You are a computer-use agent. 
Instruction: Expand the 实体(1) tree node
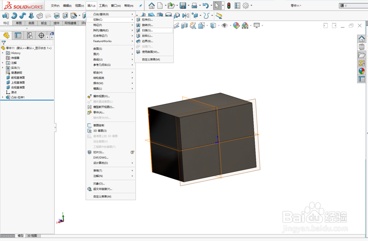point(3,68)
